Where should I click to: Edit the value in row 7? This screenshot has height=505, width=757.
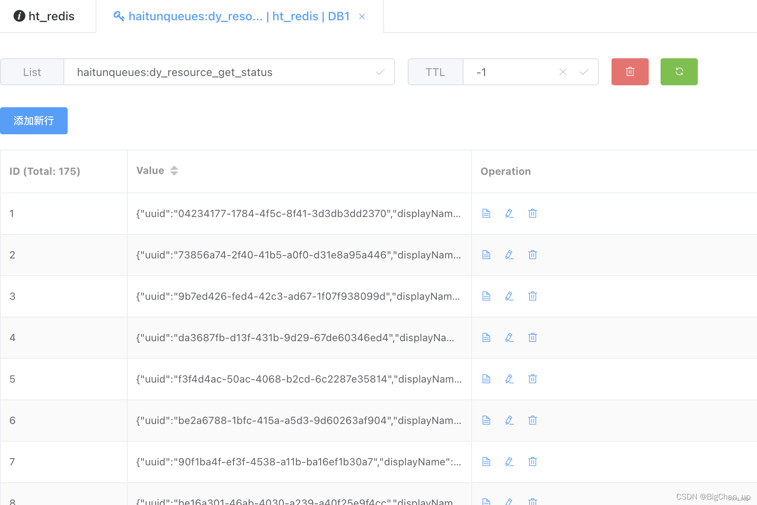510,462
